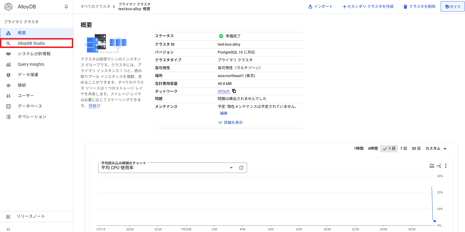Click 編集 maintenance link
The height and width of the screenshot is (232, 465).
click(224, 113)
